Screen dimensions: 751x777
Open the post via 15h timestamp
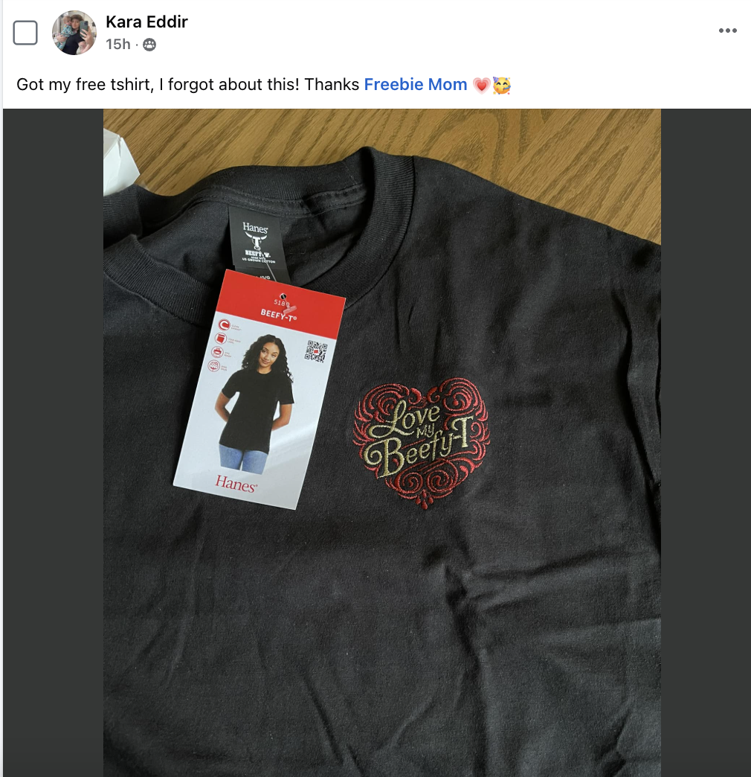[x=117, y=45]
